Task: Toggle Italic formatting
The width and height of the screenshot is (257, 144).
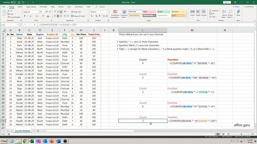Action: tap(28, 16)
